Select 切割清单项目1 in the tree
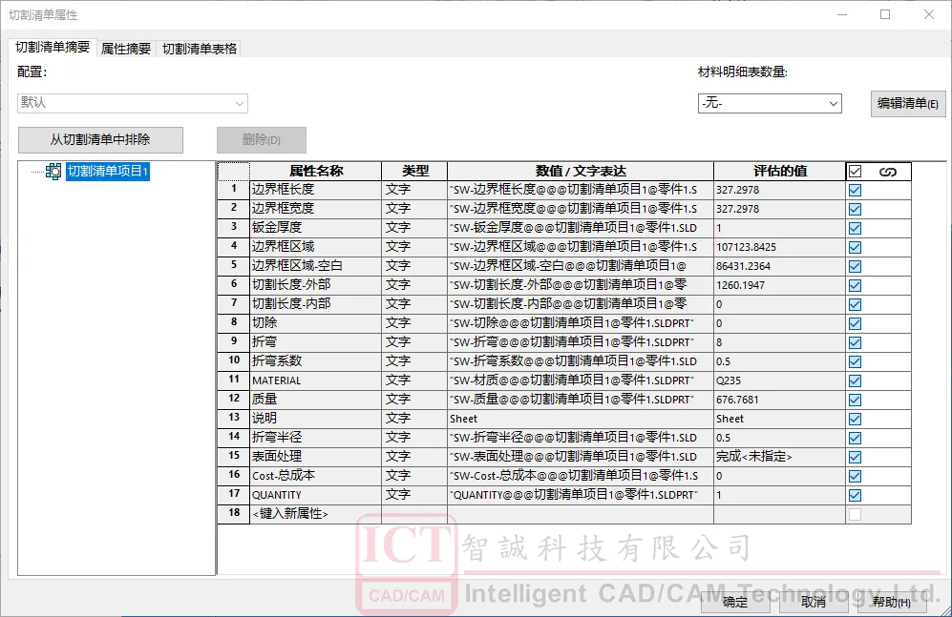 108,172
